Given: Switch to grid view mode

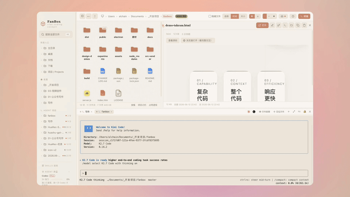Looking at the screenshot, I should point(252,16).
